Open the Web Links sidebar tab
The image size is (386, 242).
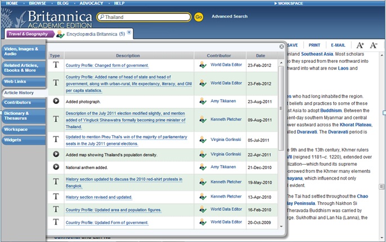24,81
